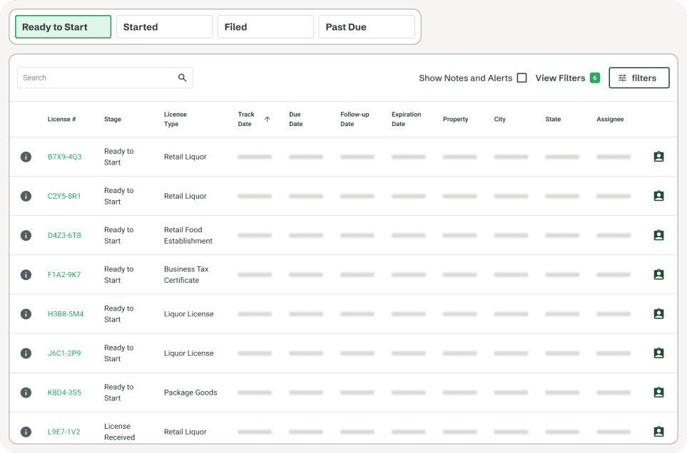Switch to the Ready to Start tab
The image size is (687, 453).
click(x=63, y=26)
